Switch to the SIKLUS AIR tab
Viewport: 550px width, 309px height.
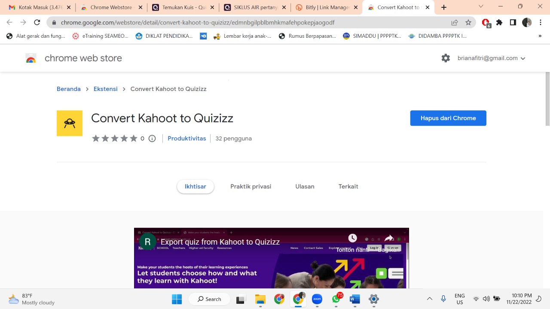[x=254, y=7]
